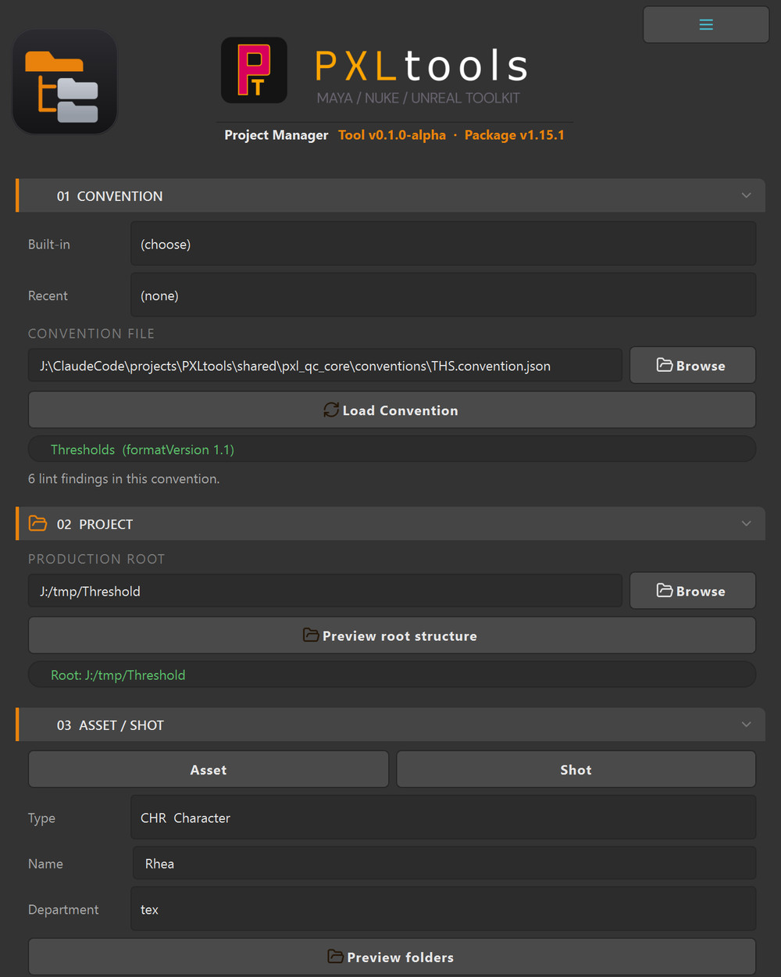Collapse the 03 ASSET / SHOT section chevron
781x977 pixels.
point(746,725)
